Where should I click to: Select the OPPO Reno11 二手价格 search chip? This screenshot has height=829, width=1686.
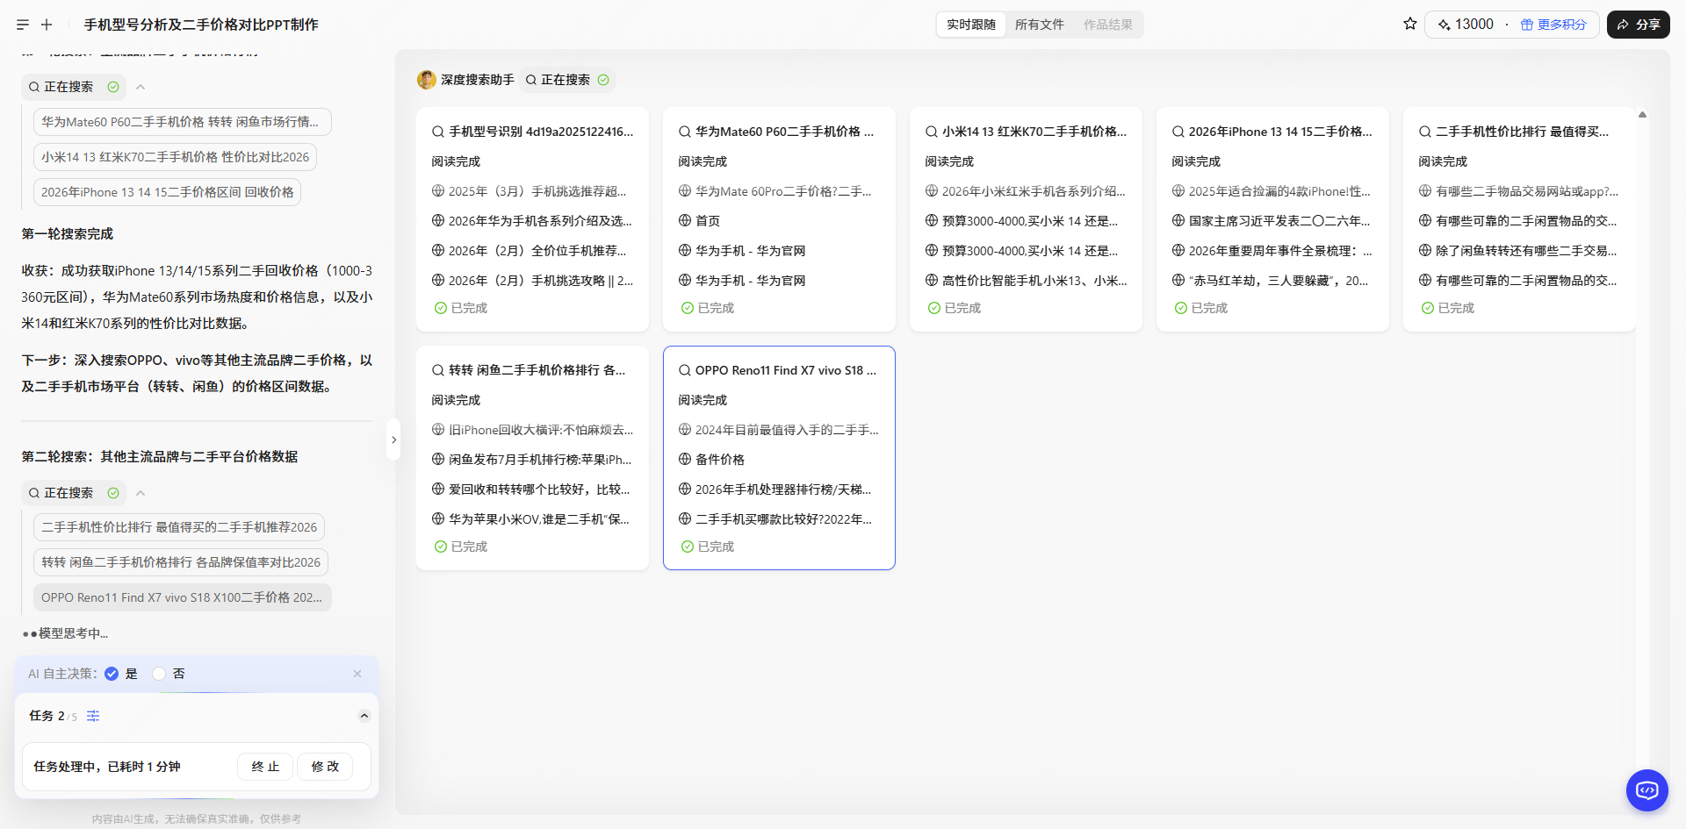182,597
